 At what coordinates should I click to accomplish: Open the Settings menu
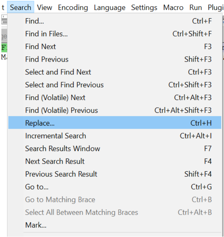click(x=144, y=7)
